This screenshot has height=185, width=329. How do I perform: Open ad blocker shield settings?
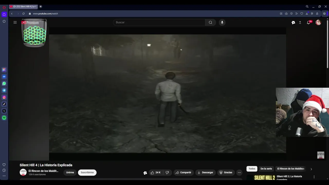(x=291, y=14)
